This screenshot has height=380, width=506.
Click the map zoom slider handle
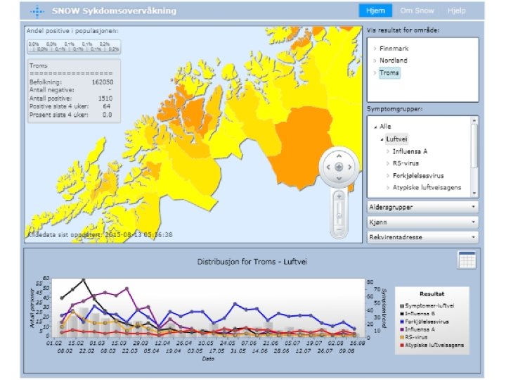(339, 216)
